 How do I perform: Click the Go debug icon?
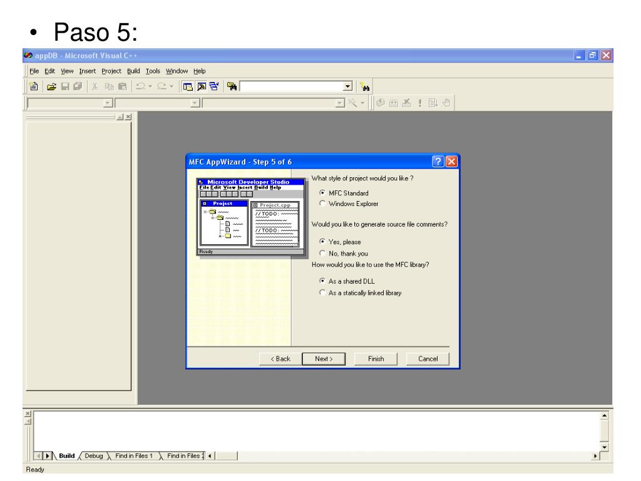tap(433, 103)
